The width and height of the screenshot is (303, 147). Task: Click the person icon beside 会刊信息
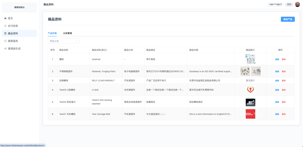click(5, 26)
